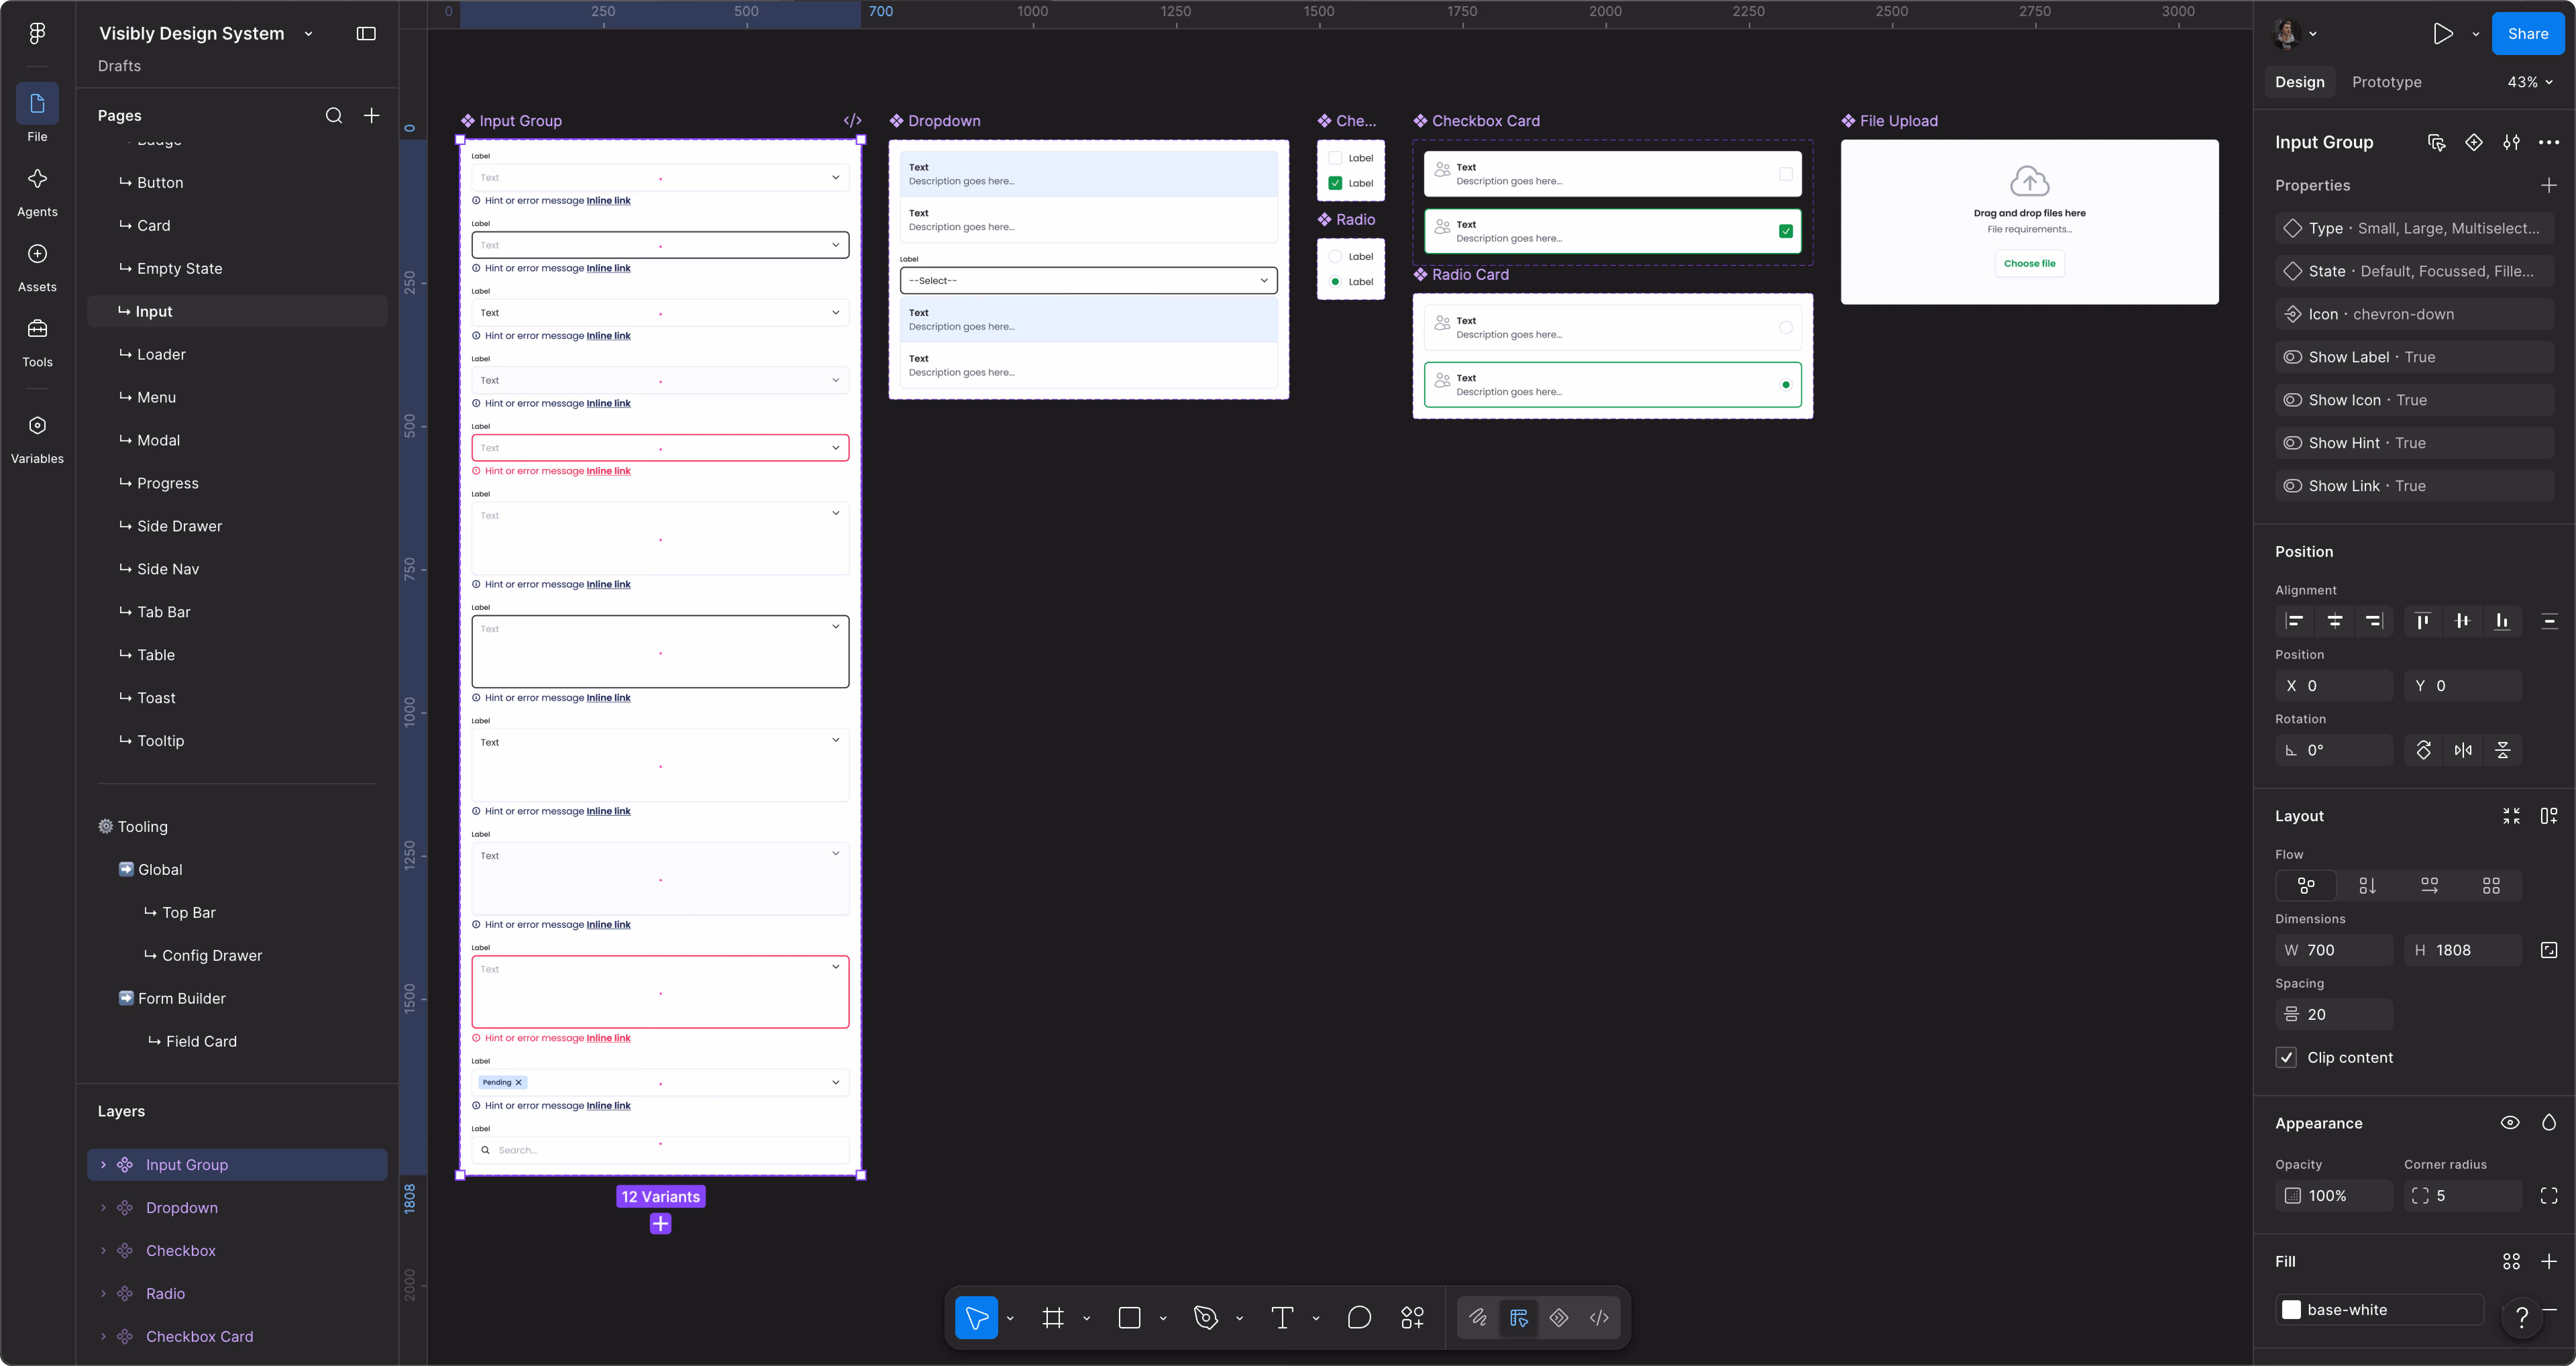Add new variant purple plus button
The height and width of the screenshot is (1366, 2576).
click(660, 1224)
